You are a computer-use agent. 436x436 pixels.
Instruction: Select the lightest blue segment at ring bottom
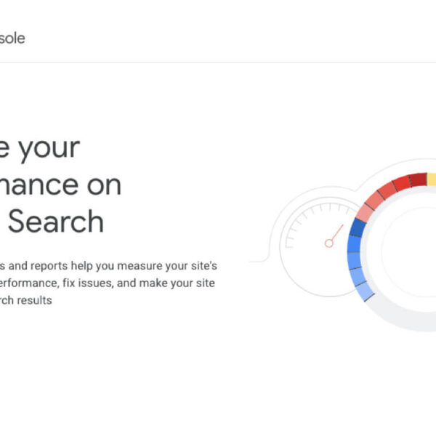(366, 291)
